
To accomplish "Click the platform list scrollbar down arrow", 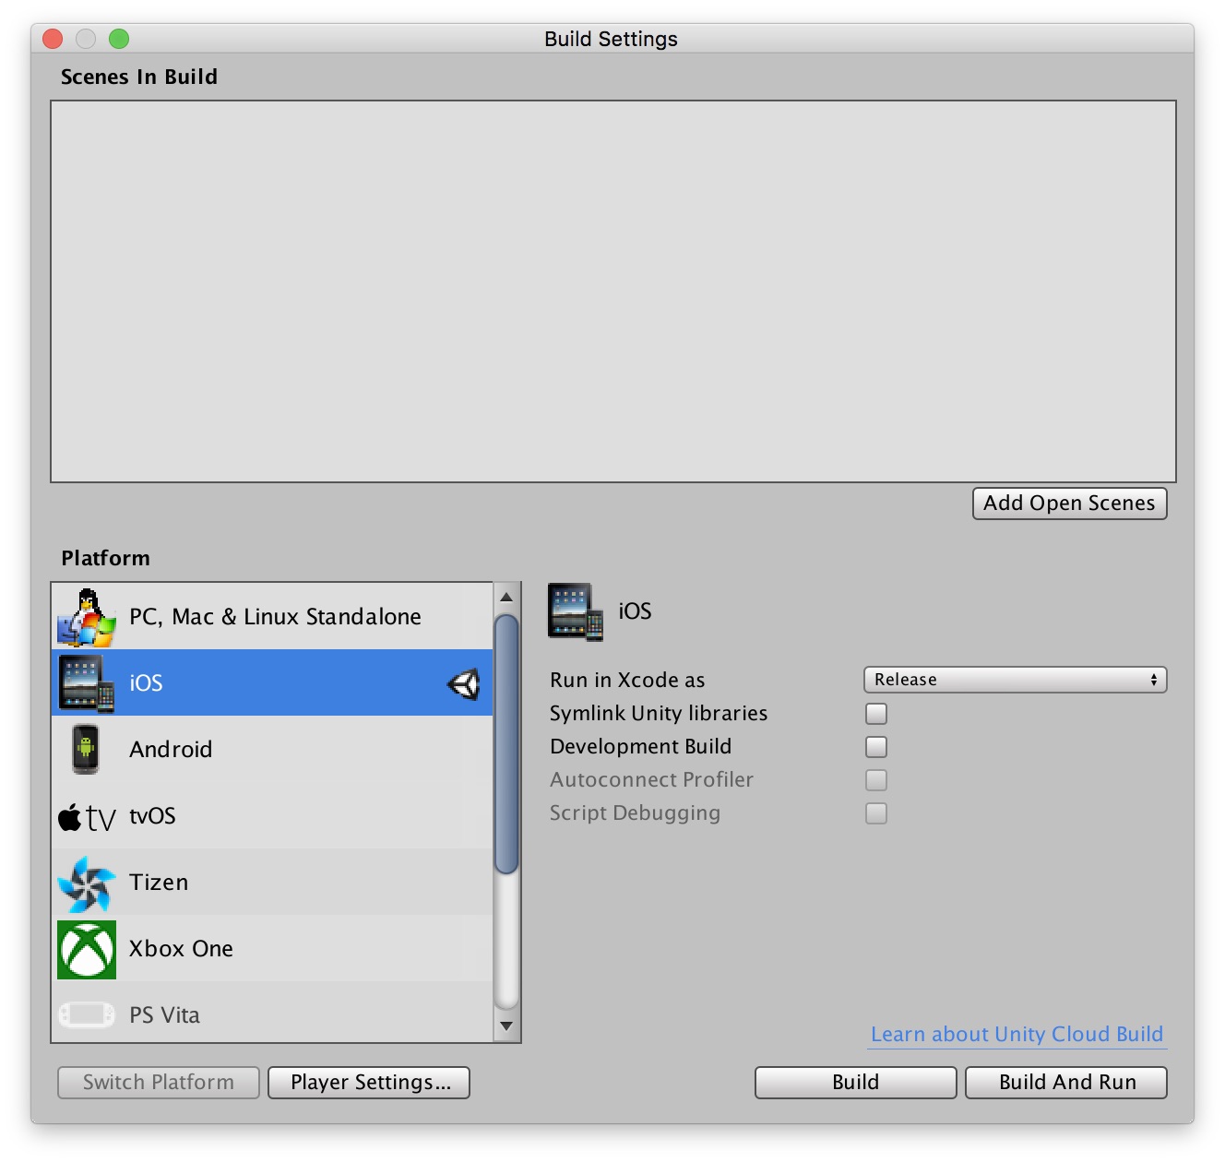I will point(506,1026).
